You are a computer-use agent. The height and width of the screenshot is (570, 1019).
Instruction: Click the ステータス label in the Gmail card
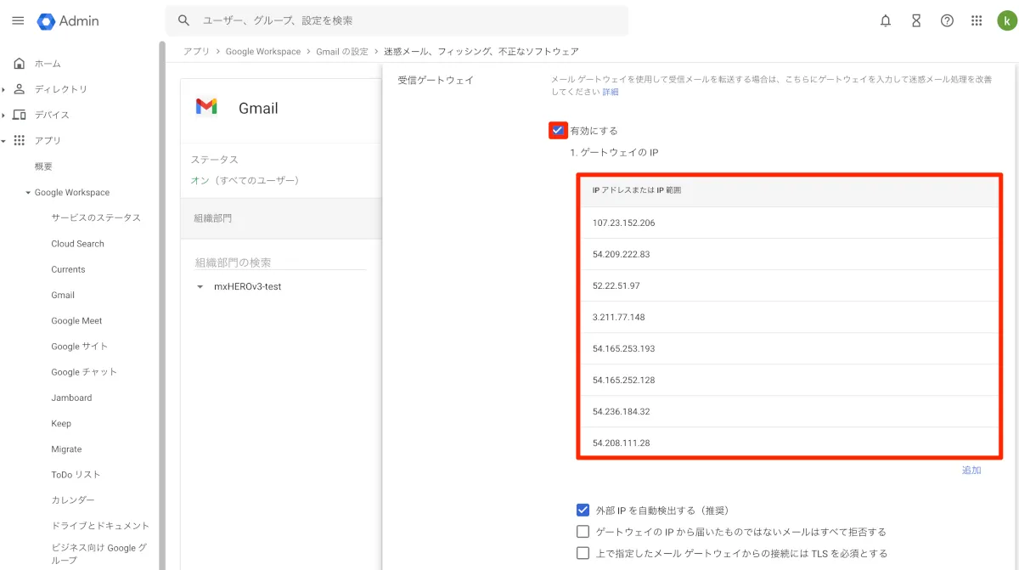(x=214, y=160)
